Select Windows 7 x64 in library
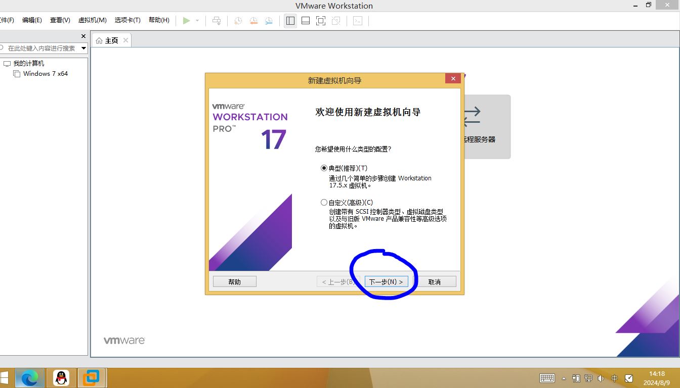 point(45,74)
